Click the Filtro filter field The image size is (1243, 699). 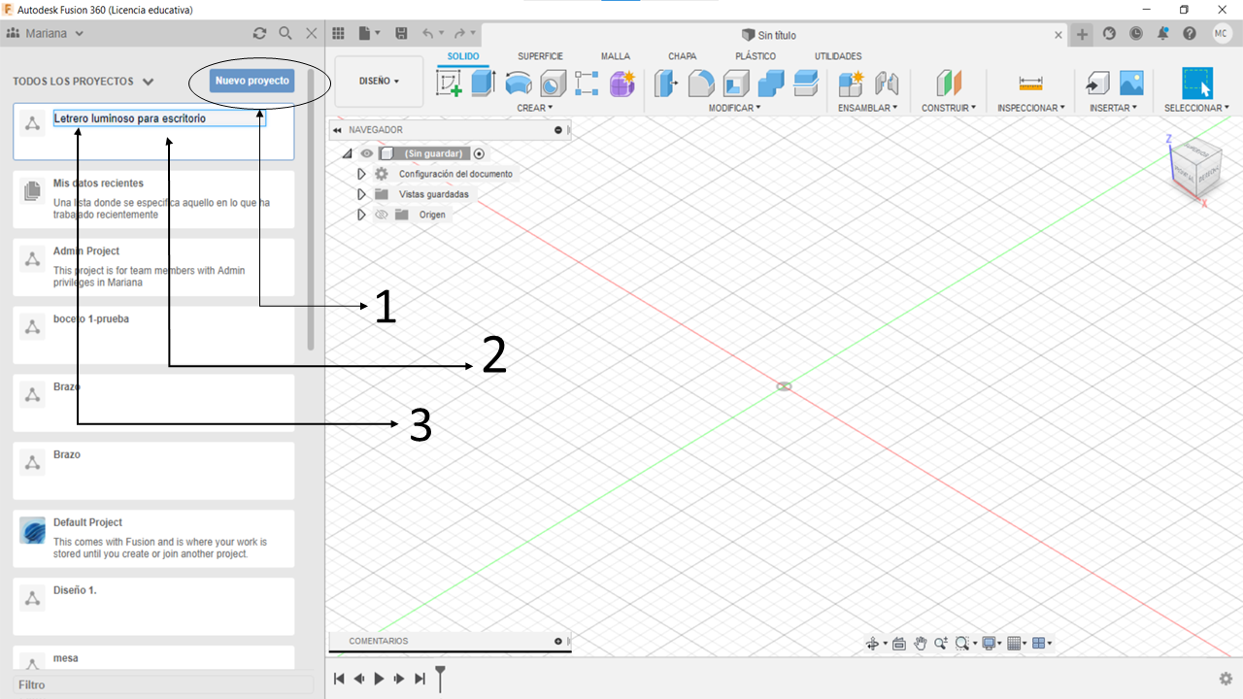[163, 684]
